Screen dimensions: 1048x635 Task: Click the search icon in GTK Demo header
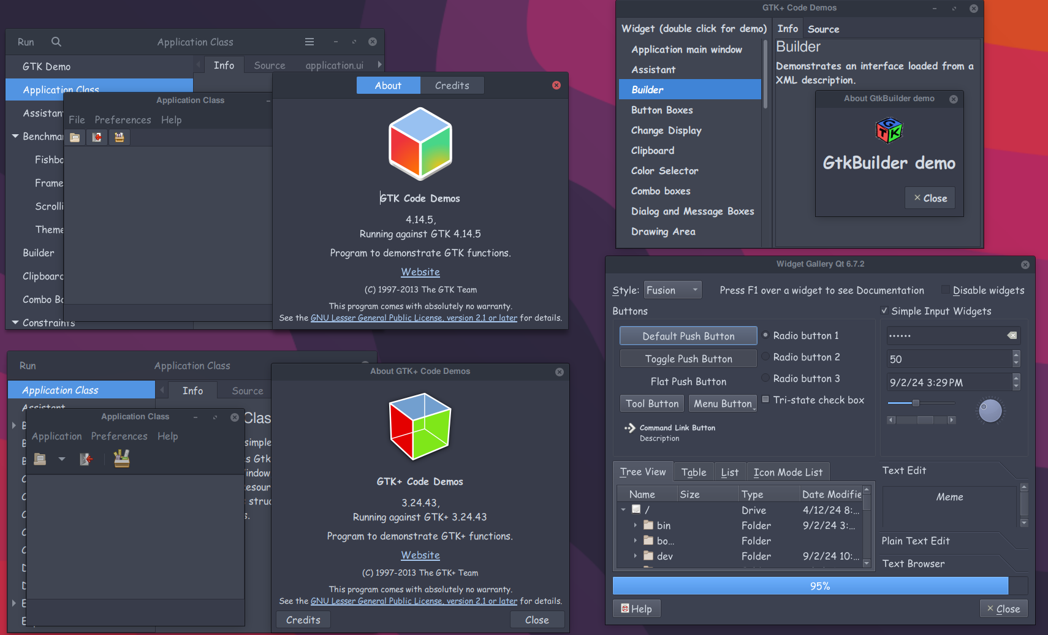coord(56,42)
